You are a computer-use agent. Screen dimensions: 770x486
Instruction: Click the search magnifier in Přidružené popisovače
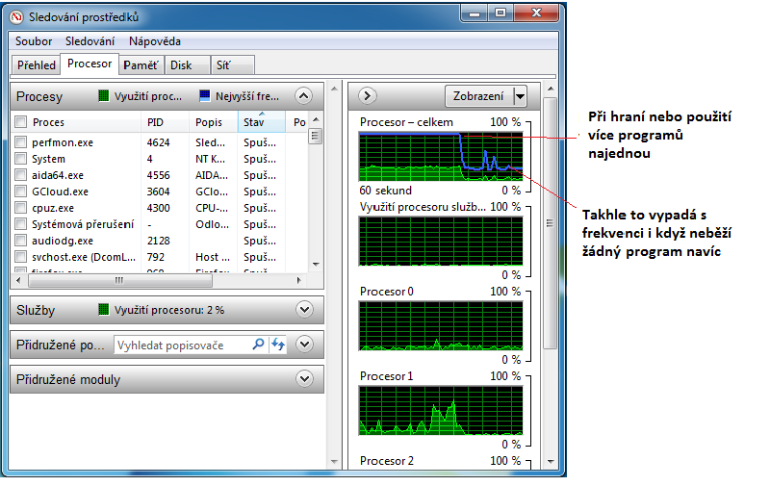pos(258,345)
